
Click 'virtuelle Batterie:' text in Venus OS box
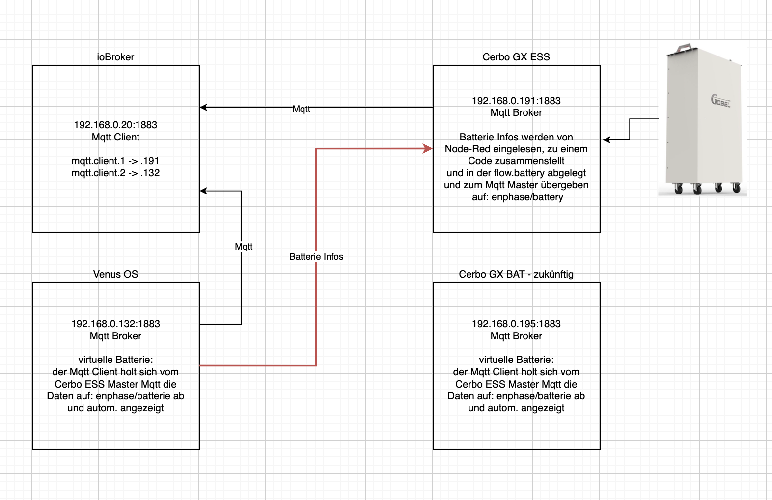click(115, 360)
